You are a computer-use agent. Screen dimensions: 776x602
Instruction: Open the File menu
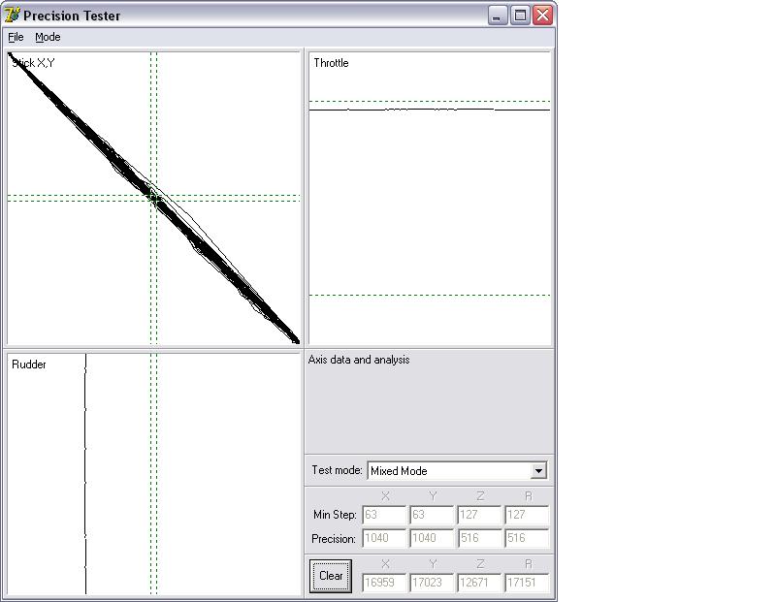(x=16, y=37)
